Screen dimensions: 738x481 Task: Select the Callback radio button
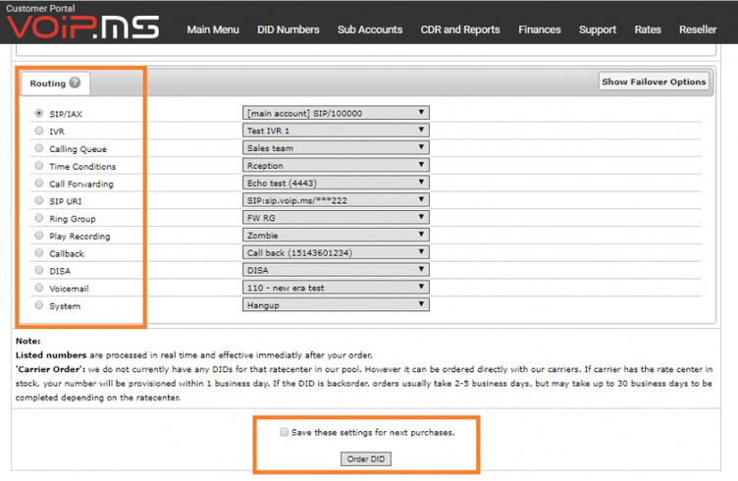(39, 252)
